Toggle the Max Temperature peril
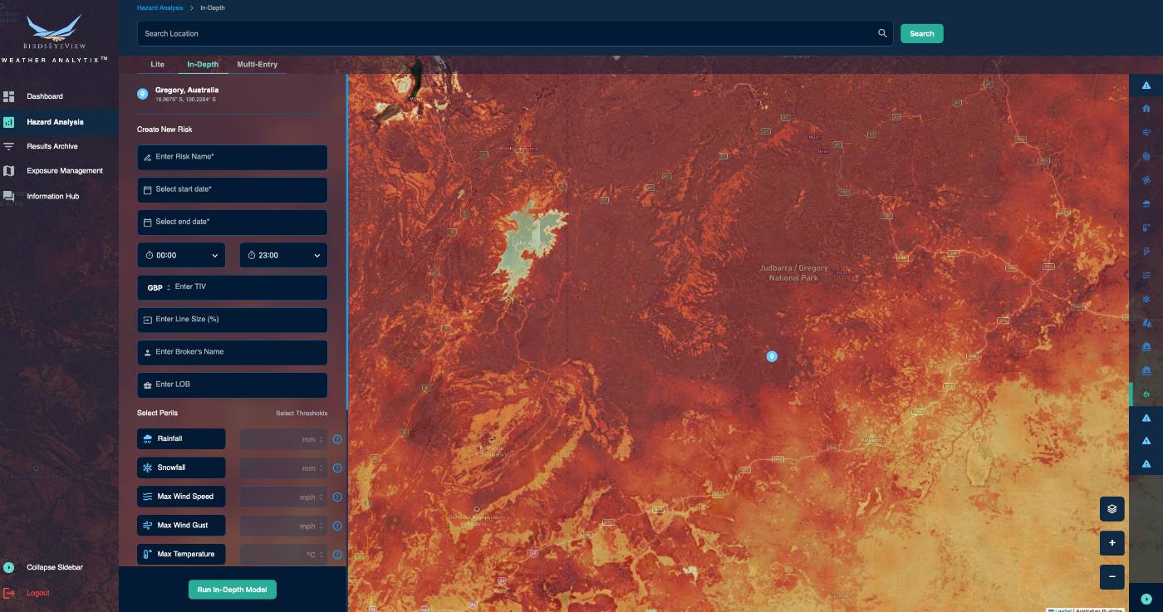Image resolution: width=1163 pixels, height=612 pixels. point(181,554)
